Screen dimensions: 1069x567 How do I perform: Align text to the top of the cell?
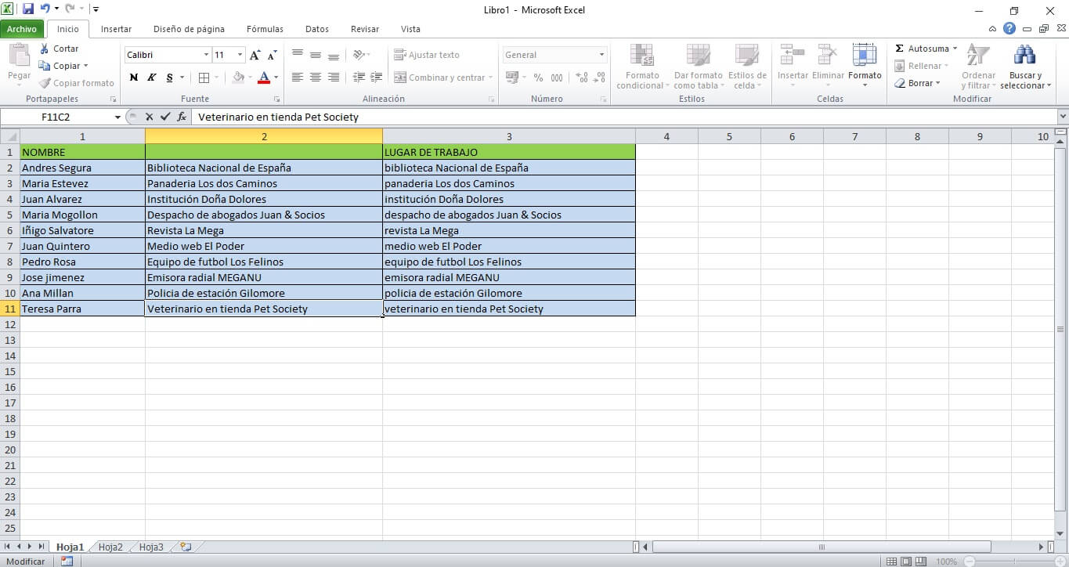coord(298,55)
